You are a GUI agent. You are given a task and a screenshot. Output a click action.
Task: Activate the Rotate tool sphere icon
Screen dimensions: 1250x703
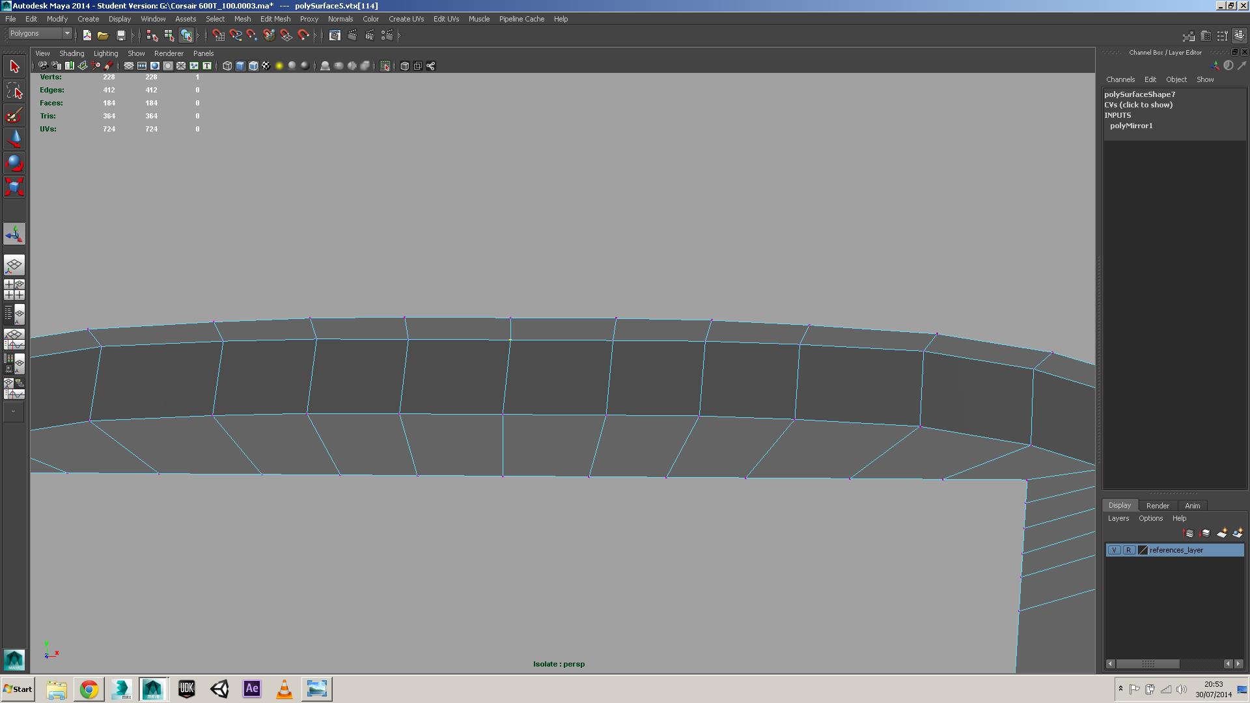(x=14, y=163)
